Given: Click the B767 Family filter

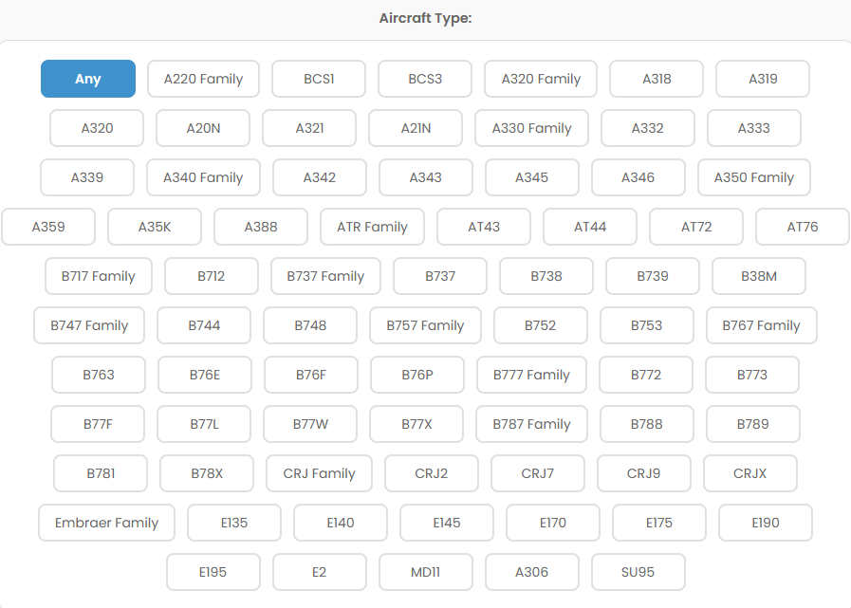Looking at the screenshot, I should 761,325.
